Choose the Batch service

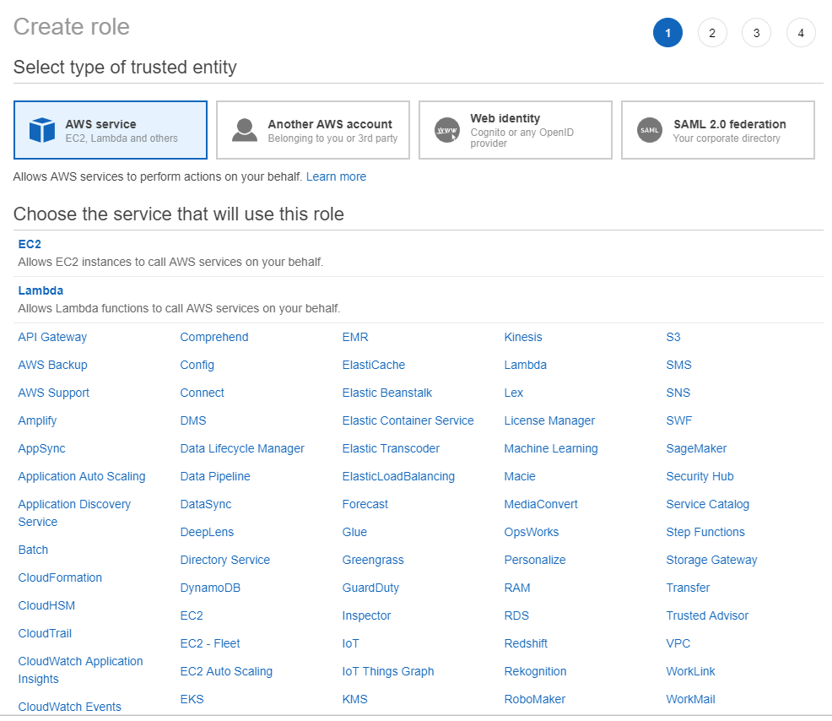[x=33, y=550]
